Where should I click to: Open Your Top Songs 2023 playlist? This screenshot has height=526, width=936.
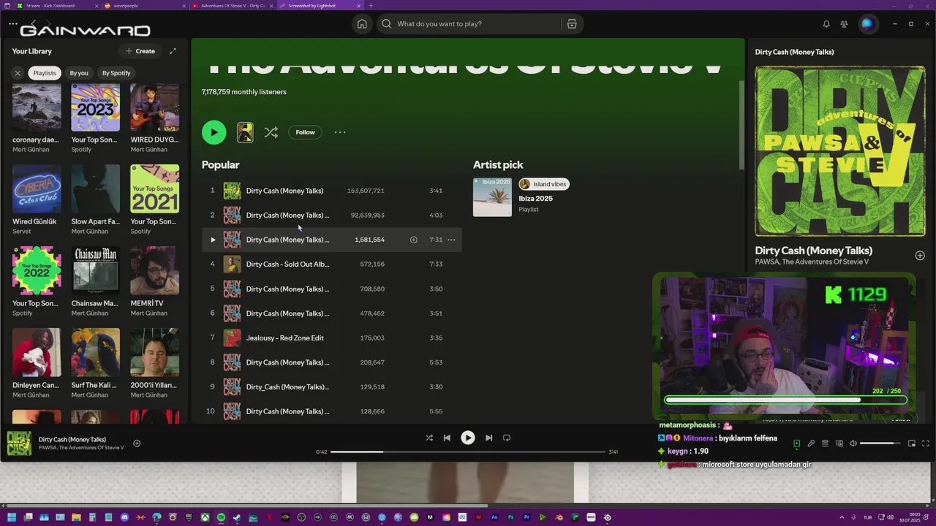point(95,118)
